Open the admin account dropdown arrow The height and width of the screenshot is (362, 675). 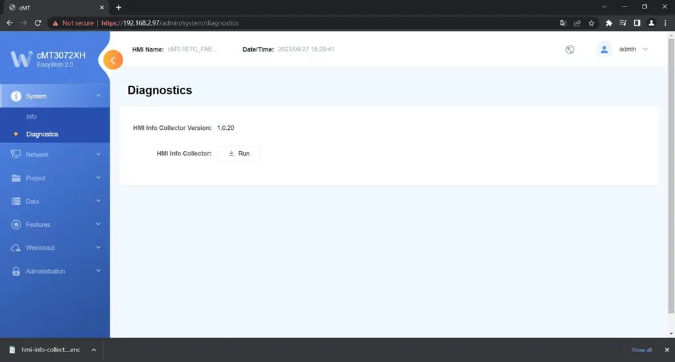coord(645,49)
